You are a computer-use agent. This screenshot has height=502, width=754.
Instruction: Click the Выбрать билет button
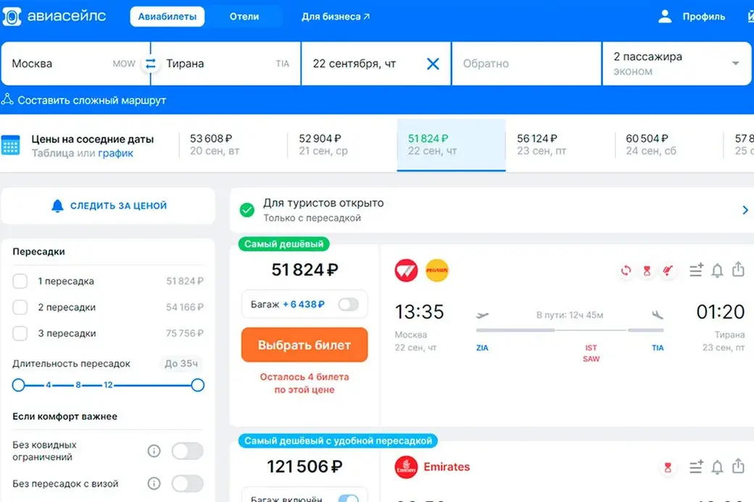click(x=304, y=345)
